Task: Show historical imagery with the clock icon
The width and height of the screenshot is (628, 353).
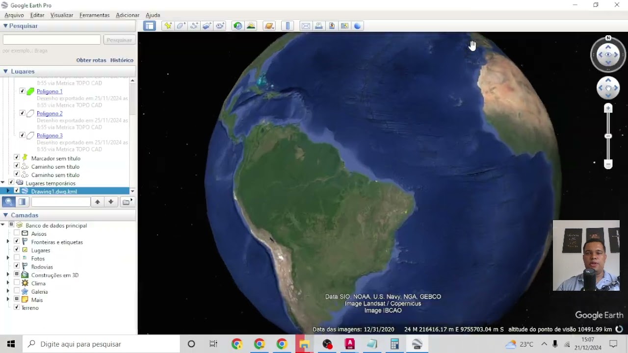Action: coord(237,26)
